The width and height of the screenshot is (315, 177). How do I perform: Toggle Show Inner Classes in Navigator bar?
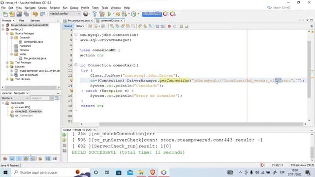click(33, 159)
